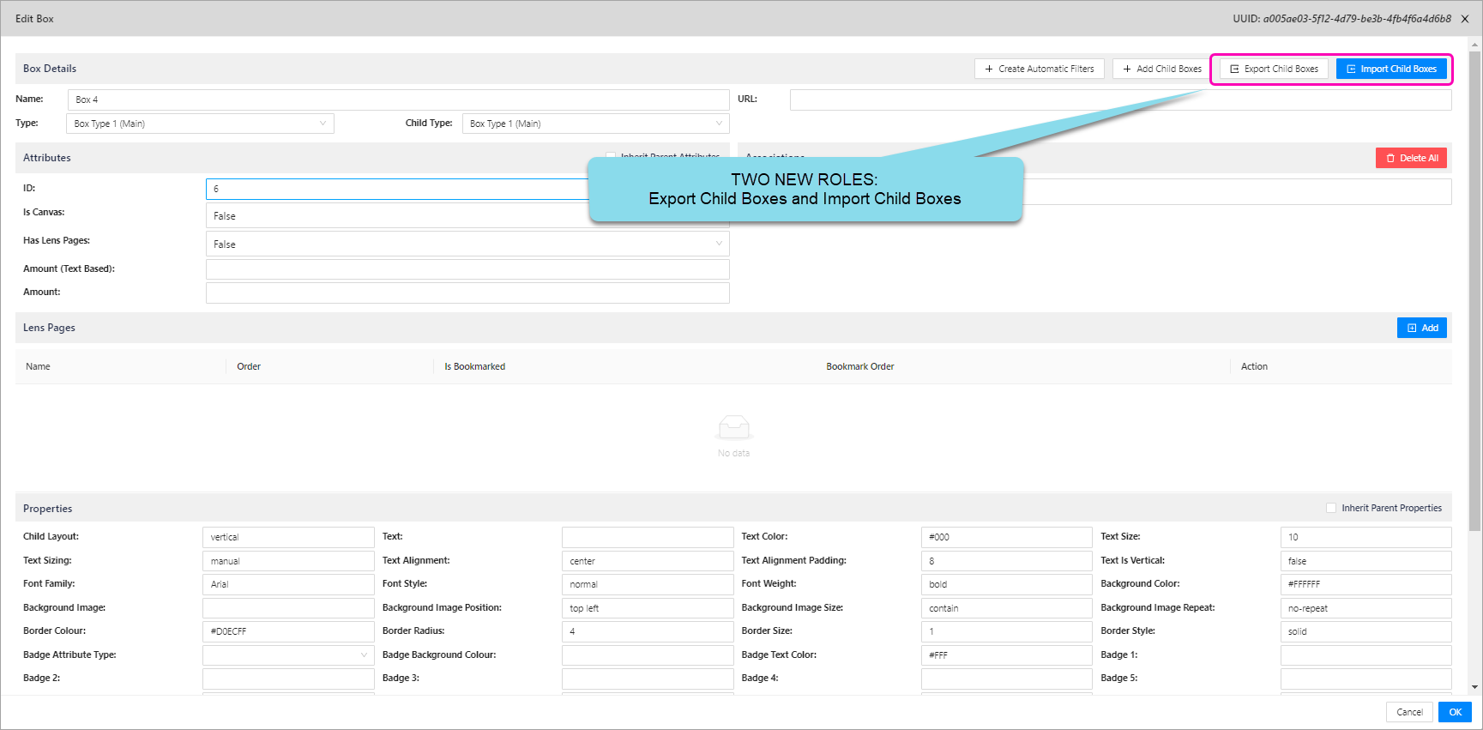
Task: Open the Type dropdown
Action: 200,124
